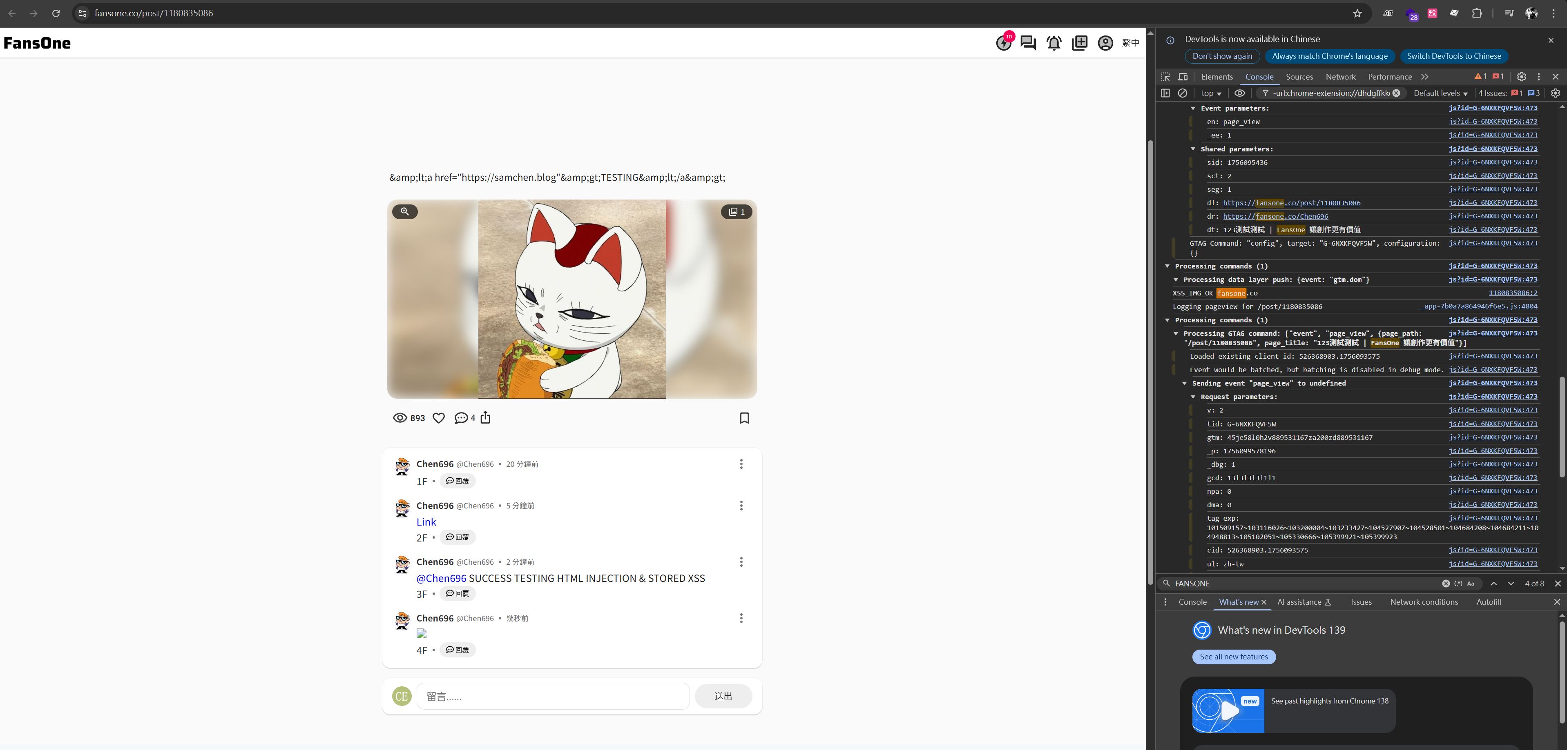Clear the console filter text

tap(1397, 93)
